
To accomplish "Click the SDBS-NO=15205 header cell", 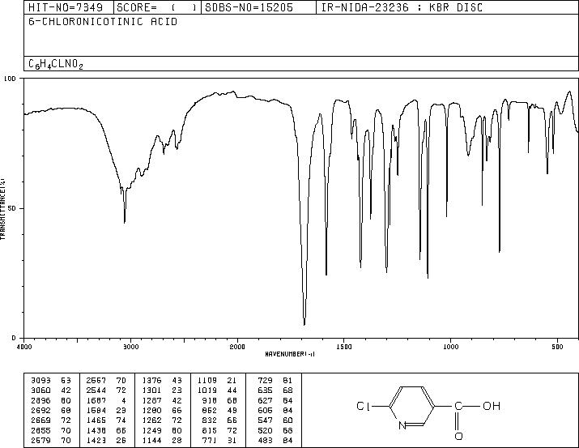I will pos(258,7).
